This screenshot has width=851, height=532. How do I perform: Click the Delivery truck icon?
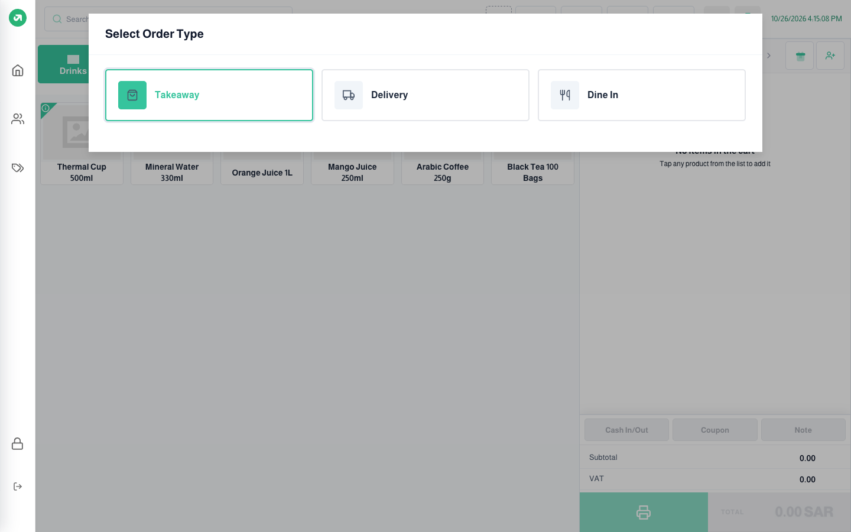(349, 95)
